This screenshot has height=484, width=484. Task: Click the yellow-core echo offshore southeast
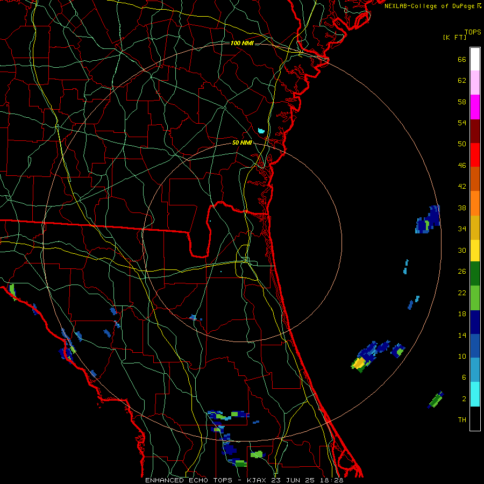click(x=359, y=362)
